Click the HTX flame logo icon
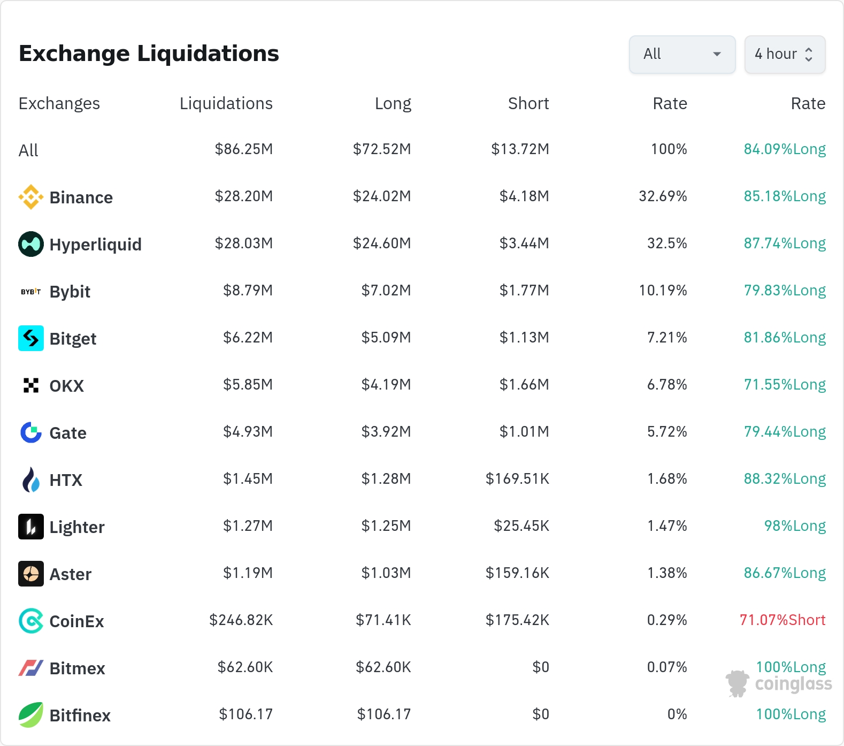 tap(31, 479)
